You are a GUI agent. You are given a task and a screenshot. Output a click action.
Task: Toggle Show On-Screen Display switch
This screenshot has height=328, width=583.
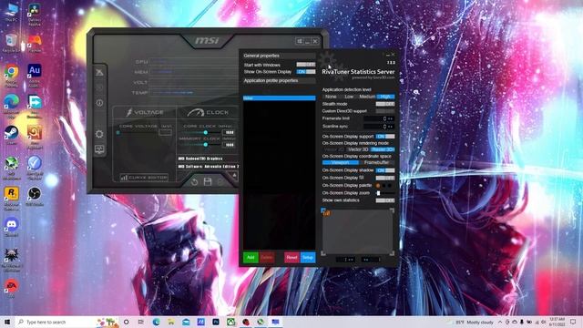(x=306, y=72)
